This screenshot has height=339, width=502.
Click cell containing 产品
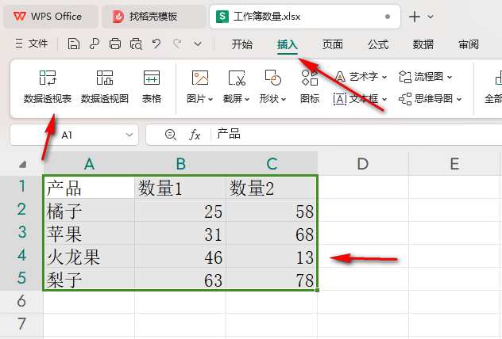(89, 187)
